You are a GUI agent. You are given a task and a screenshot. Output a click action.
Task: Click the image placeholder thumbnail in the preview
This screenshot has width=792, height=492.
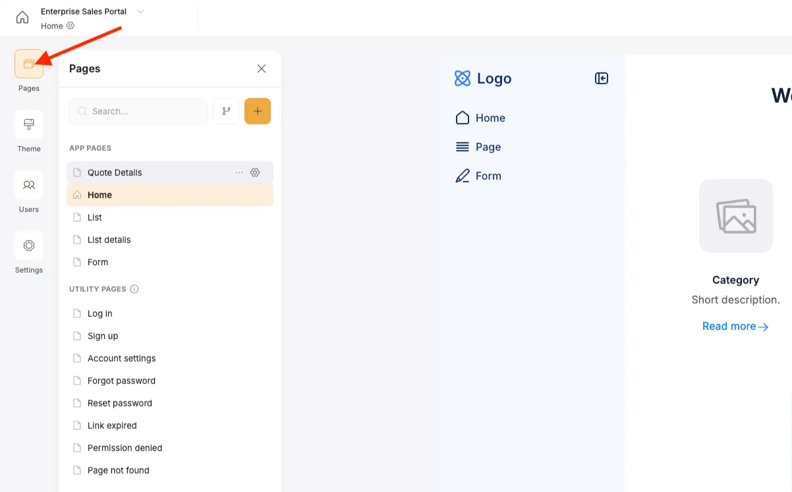pyautogui.click(x=736, y=216)
